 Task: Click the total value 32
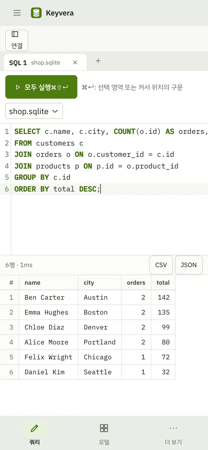[163, 372]
